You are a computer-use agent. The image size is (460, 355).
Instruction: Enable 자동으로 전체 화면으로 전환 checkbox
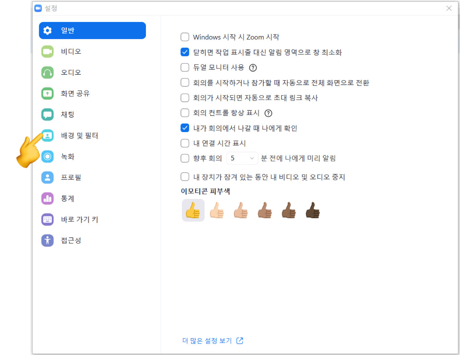(x=185, y=82)
